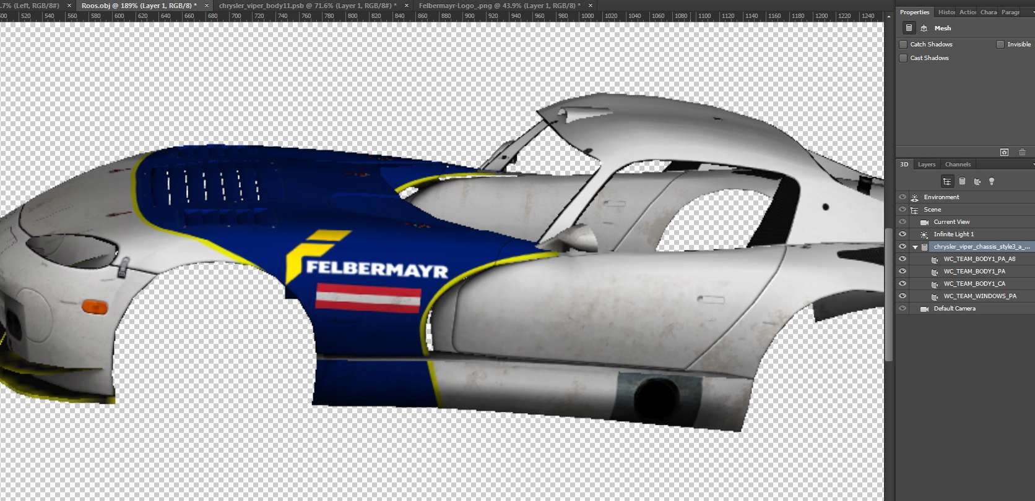1035x501 pixels.
Task: Switch to chrysler_viper_body11.psb document tab
Action: (308, 6)
